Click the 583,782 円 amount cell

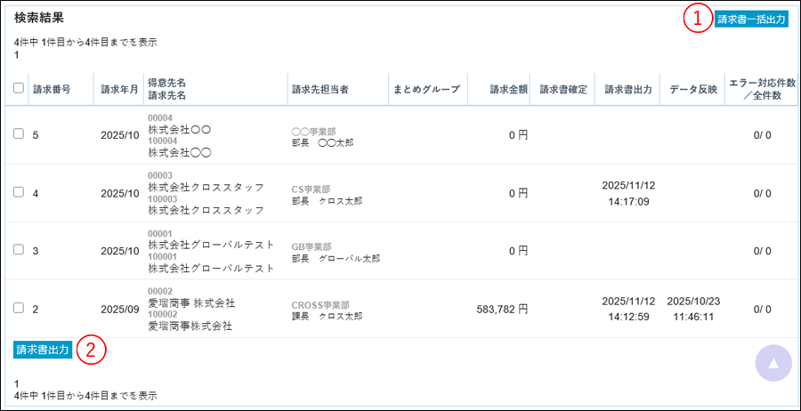(502, 309)
